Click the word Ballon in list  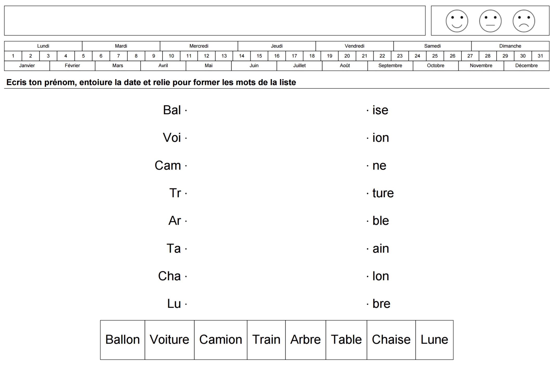[x=122, y=340]
